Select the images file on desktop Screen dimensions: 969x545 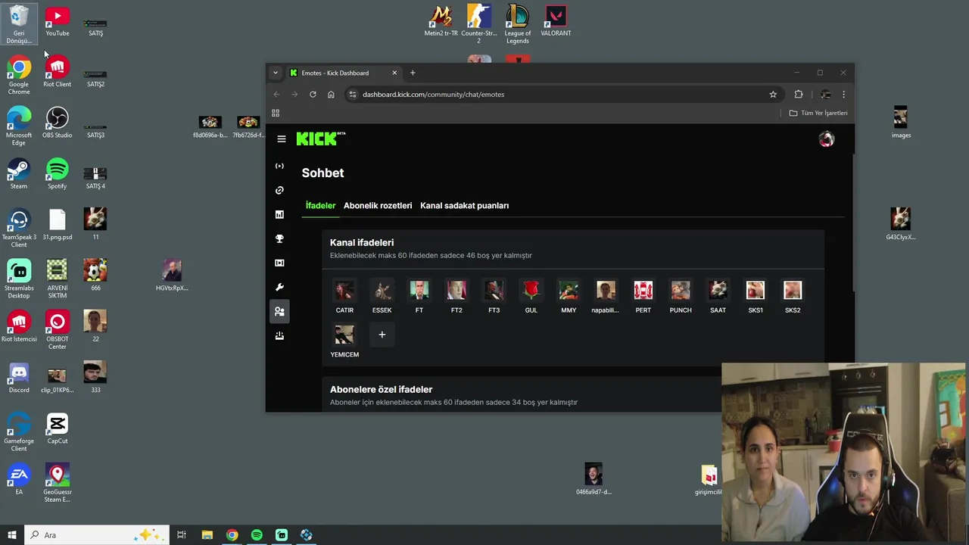coord(900,123)
